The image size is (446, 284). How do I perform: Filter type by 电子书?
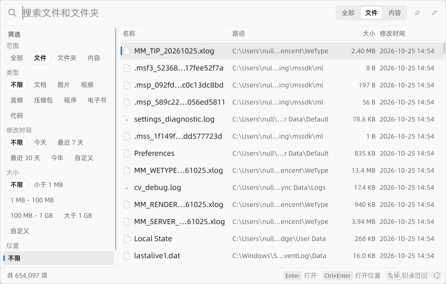[x=97, y=100]
